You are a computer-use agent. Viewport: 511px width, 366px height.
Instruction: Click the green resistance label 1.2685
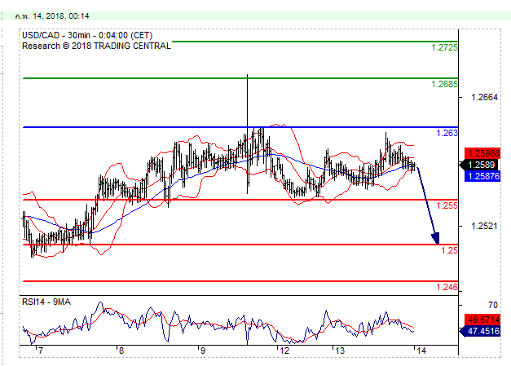click(444, 84)
